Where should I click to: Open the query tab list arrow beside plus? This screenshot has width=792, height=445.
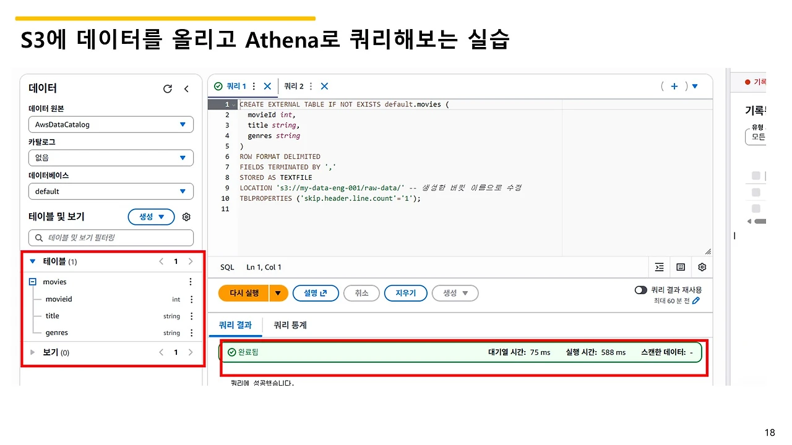click(x=695, y=87)
